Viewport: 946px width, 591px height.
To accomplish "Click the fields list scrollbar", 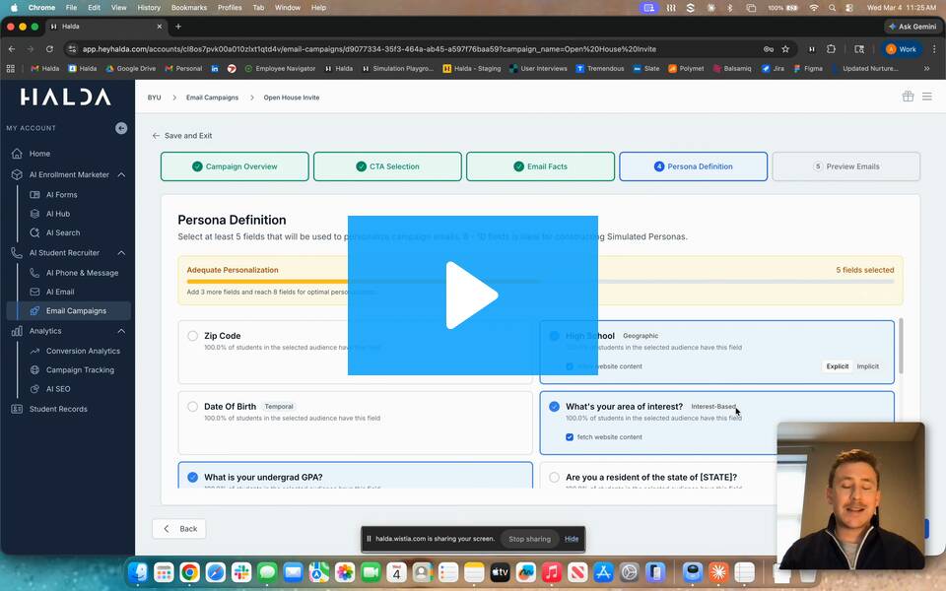I will pos(901,346).
